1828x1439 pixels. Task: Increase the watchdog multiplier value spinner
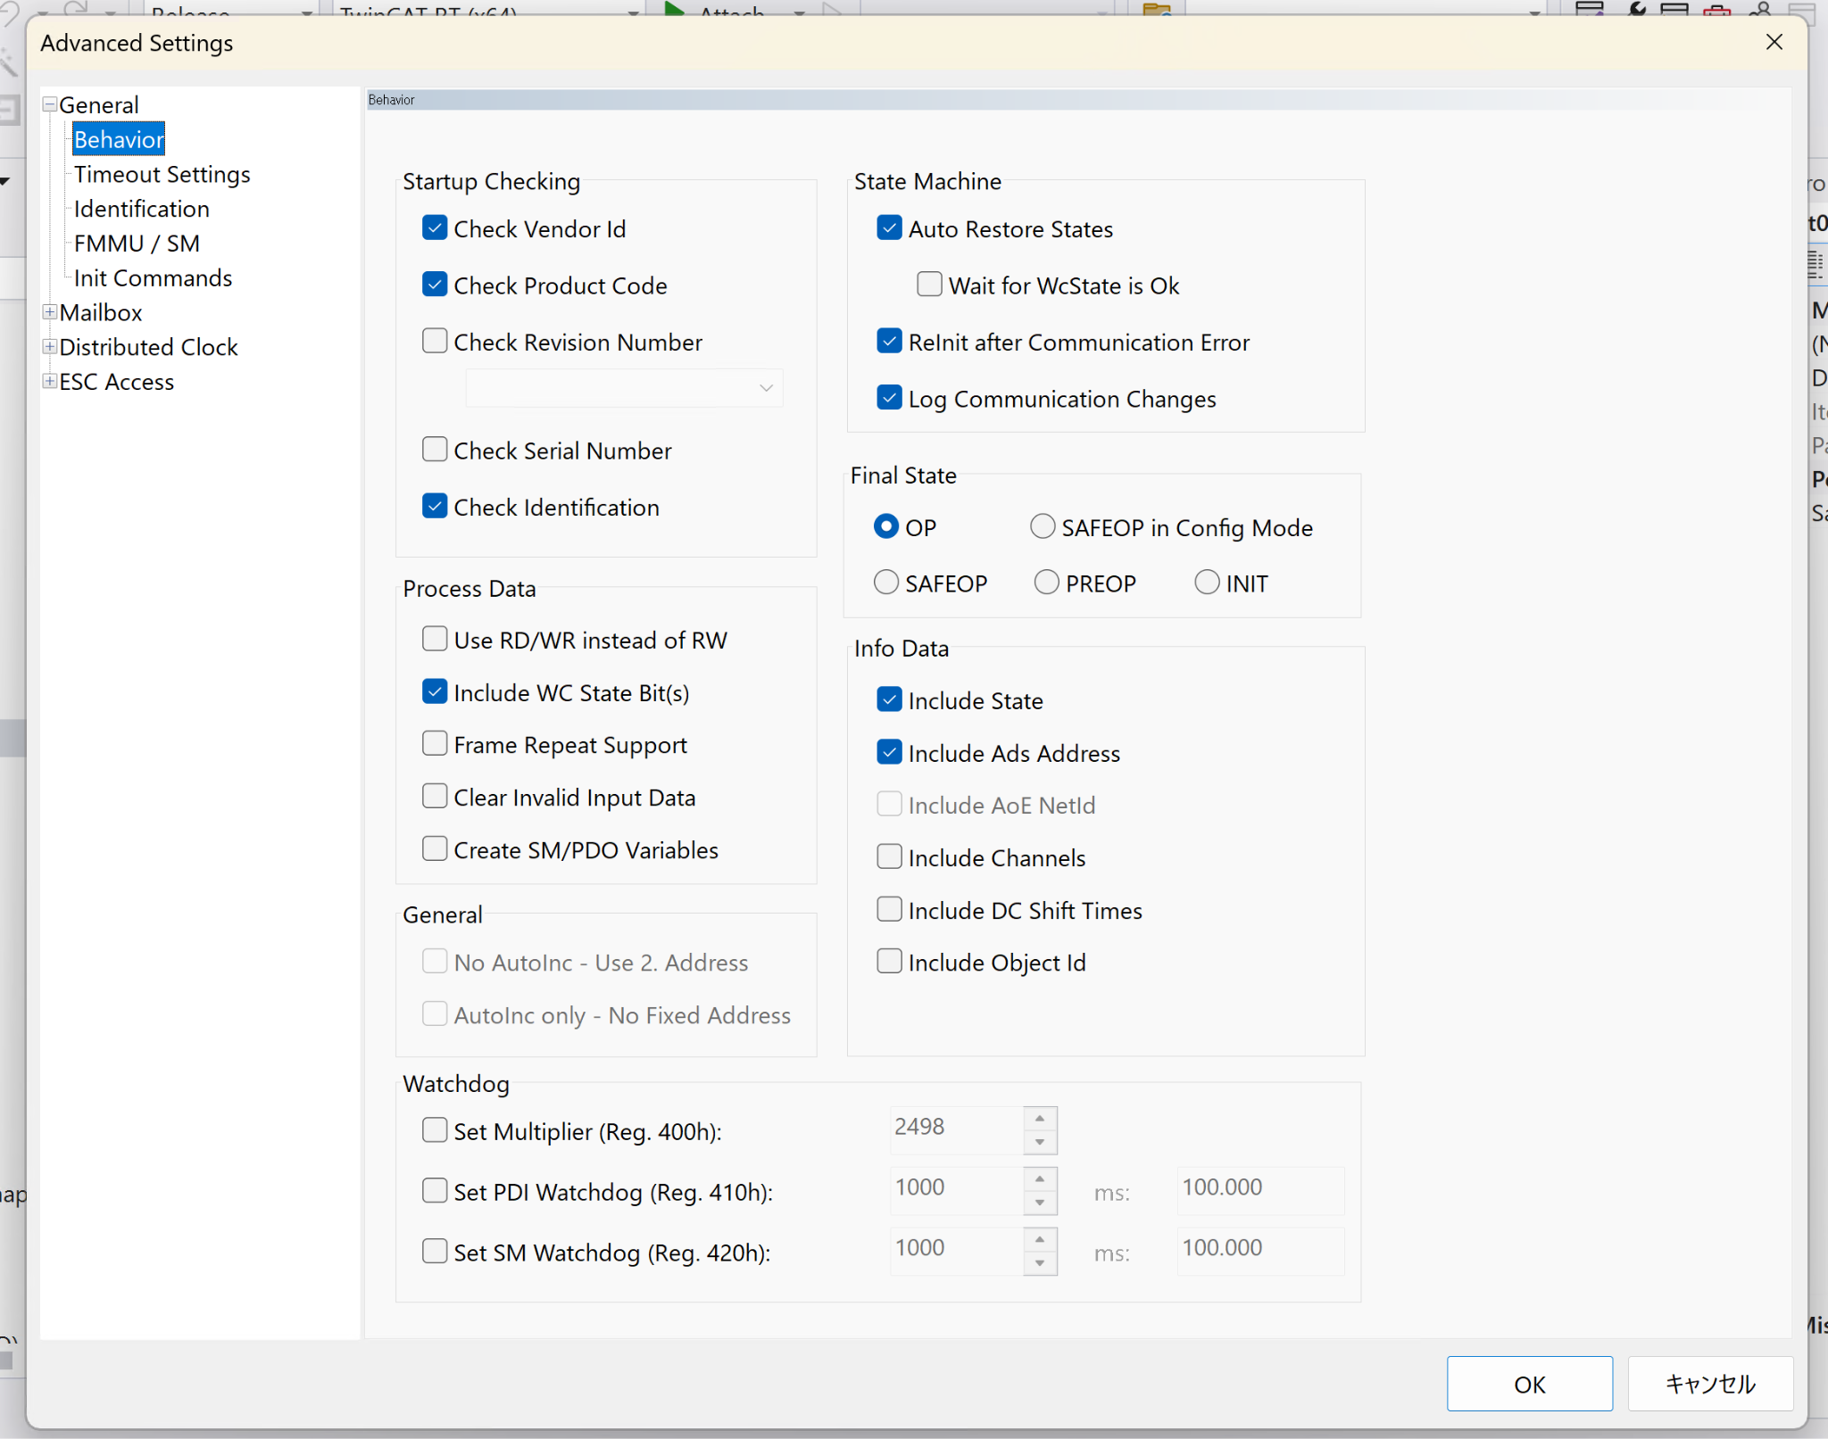(x=1040, y=1119)
